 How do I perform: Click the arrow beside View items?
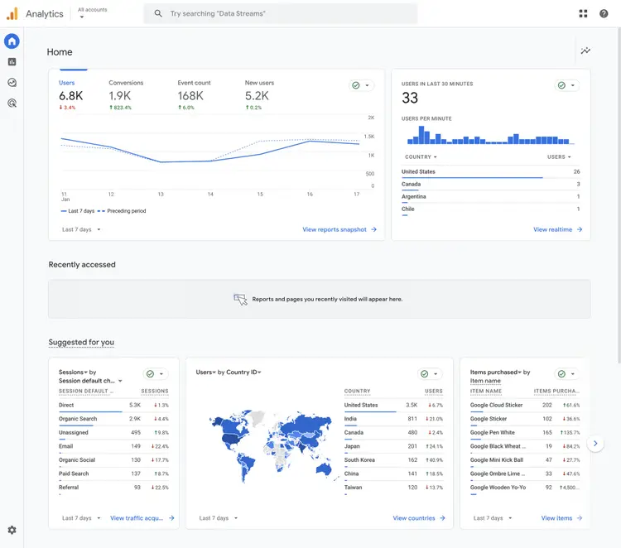(580, 518)
